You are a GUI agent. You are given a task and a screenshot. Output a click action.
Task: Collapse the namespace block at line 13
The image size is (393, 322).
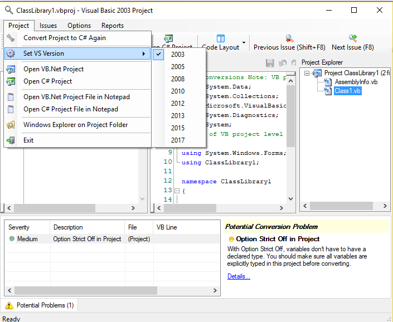tap(177, 191)
